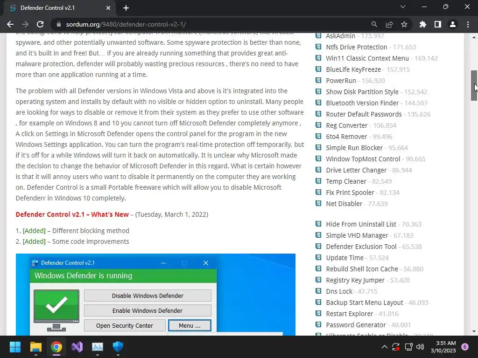Image resolution: width=478 pixels, height=358 pixels.
Task: Click the scrollbar down arrow
Action: [474, 331]
